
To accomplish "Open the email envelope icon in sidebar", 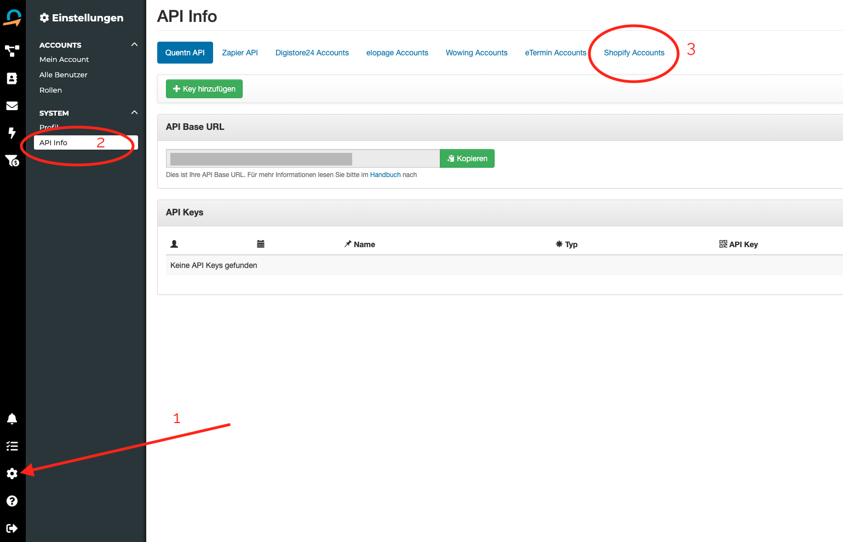I will [x=12, y=106].
